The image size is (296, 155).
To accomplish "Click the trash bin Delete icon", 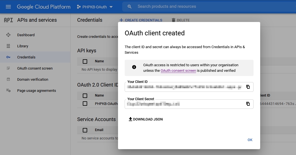I will (174, 20).
